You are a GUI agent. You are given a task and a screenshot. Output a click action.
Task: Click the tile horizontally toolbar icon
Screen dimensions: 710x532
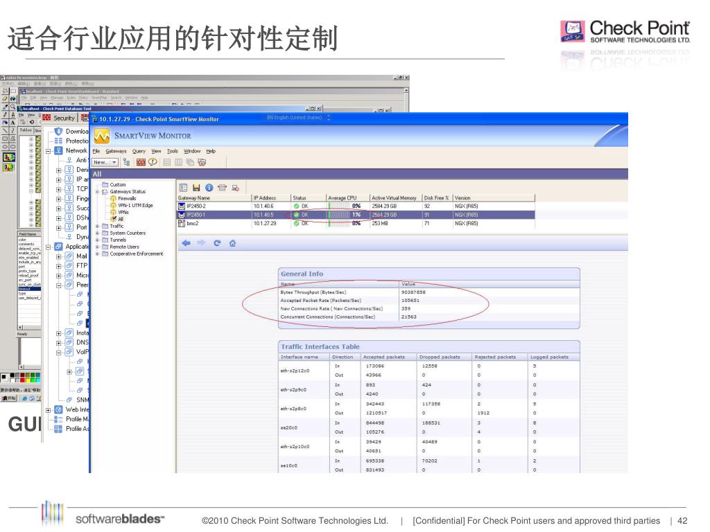(167, 162)
